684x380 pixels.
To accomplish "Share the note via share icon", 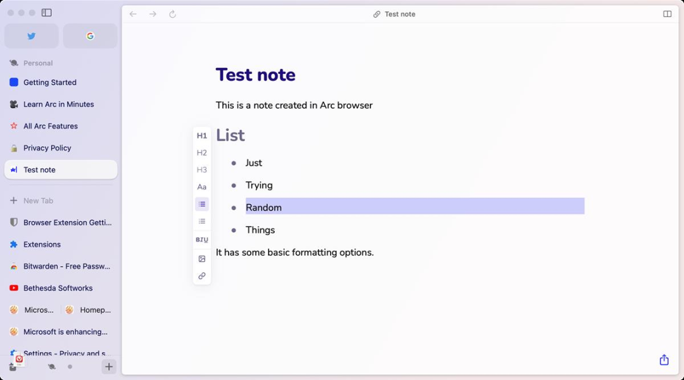I will coord(664,360).
